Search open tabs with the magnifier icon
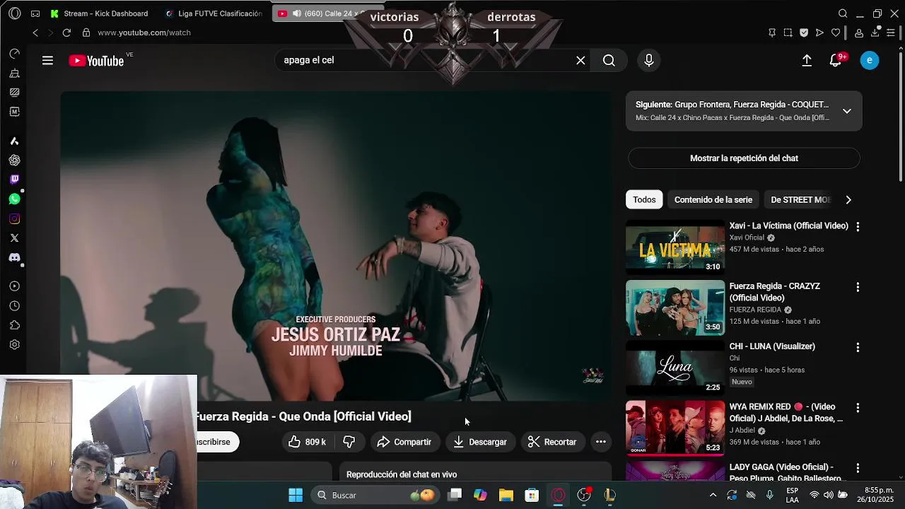This screenshot has width=905, height=509. coord(843,13)
